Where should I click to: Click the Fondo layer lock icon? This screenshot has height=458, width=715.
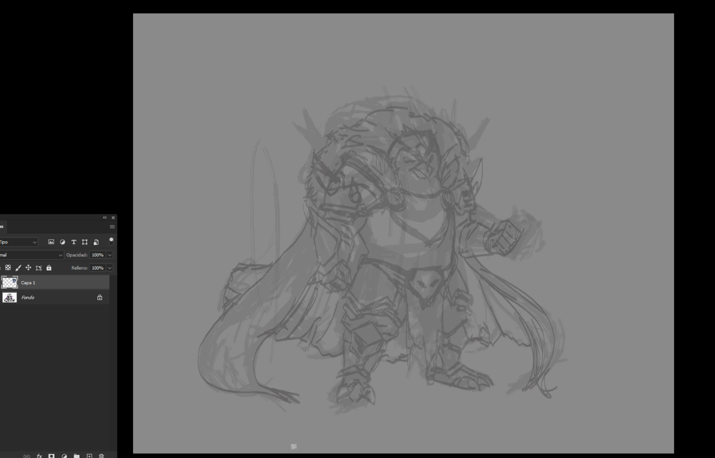pos(99,297)
